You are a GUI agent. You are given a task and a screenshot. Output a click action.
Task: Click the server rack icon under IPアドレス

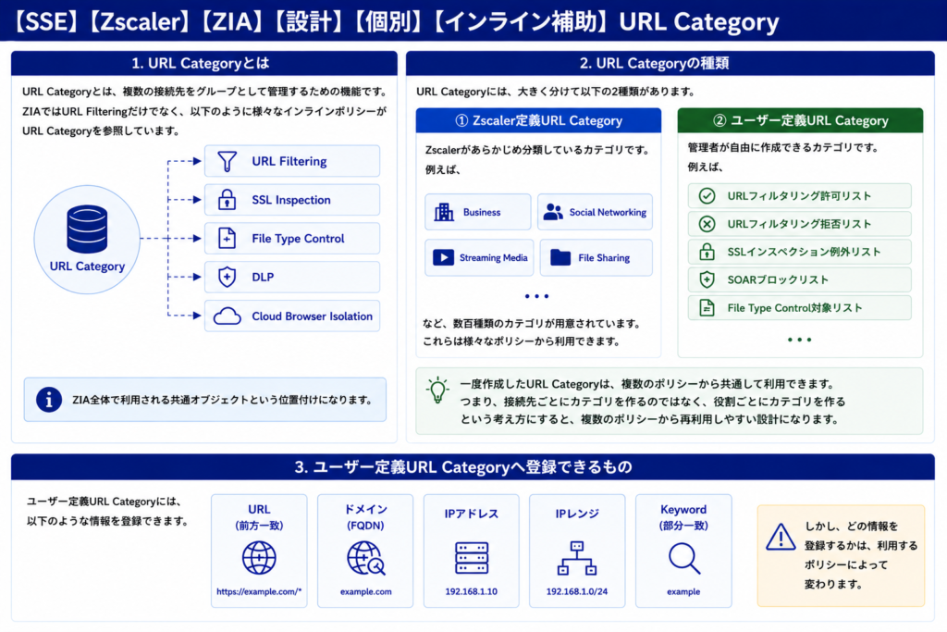click(x=472, y=558)
